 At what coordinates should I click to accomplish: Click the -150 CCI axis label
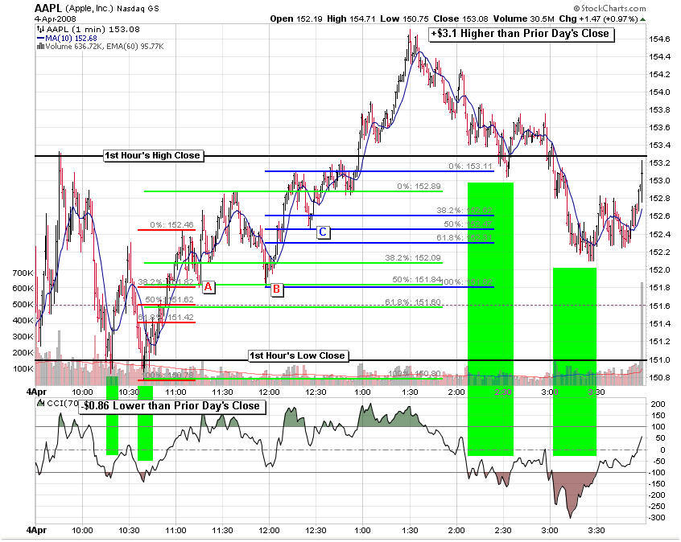pyautogui.click(x=657, y=483)
